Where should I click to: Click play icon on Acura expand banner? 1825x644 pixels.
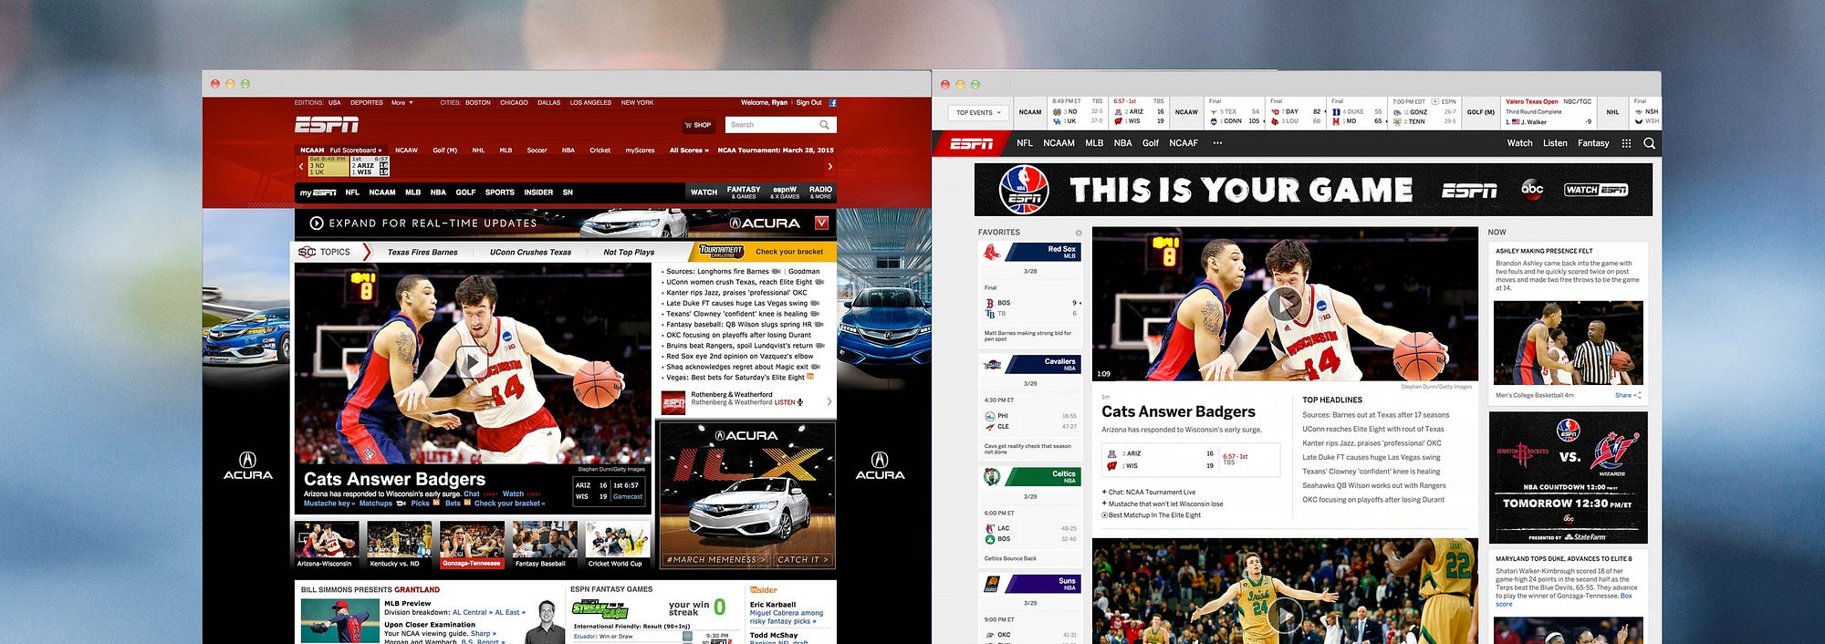pos(317,223)
